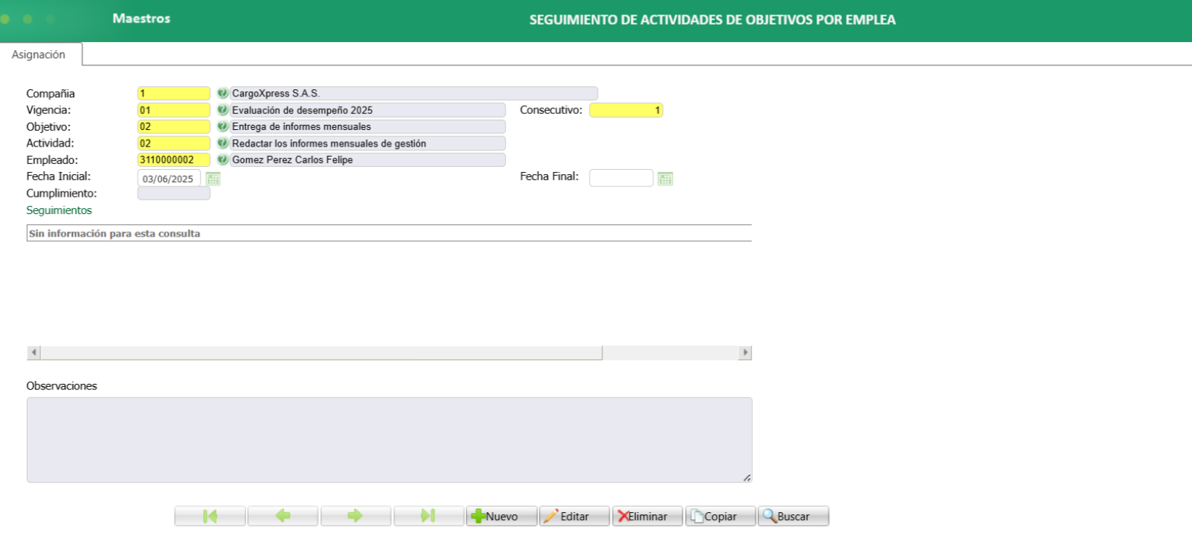Open the Maestros menu
This screenshot has height=534, width=1192.
[142, 18]
